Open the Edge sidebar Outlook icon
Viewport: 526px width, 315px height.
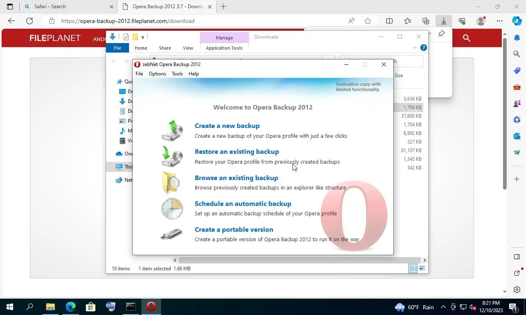coord(517,136)
